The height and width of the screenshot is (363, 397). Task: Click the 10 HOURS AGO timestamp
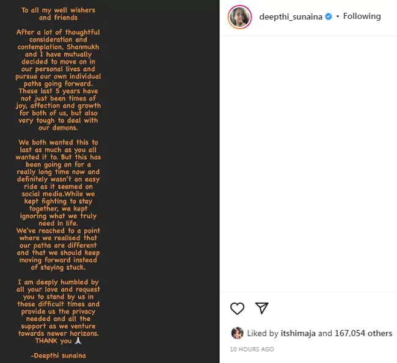point(252,350)
